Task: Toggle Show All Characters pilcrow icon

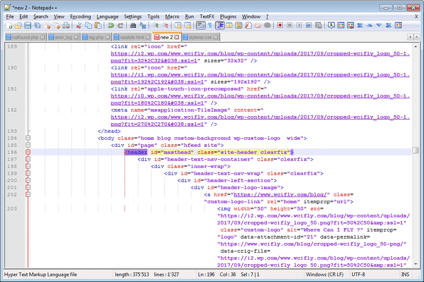Action: pyautogui.click(x=210, y=25)
